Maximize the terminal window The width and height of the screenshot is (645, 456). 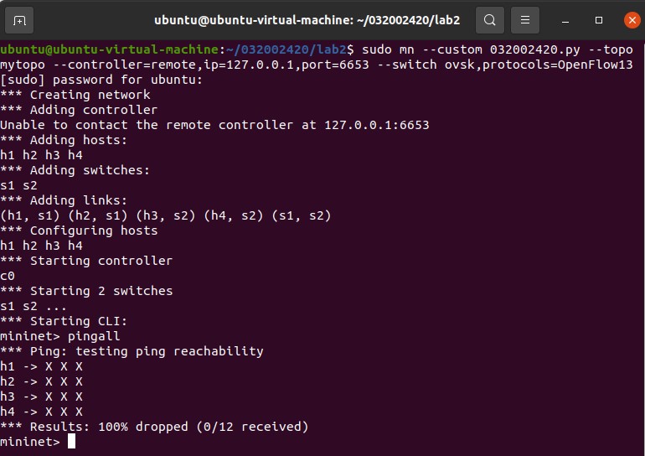(x=599, y=20)
